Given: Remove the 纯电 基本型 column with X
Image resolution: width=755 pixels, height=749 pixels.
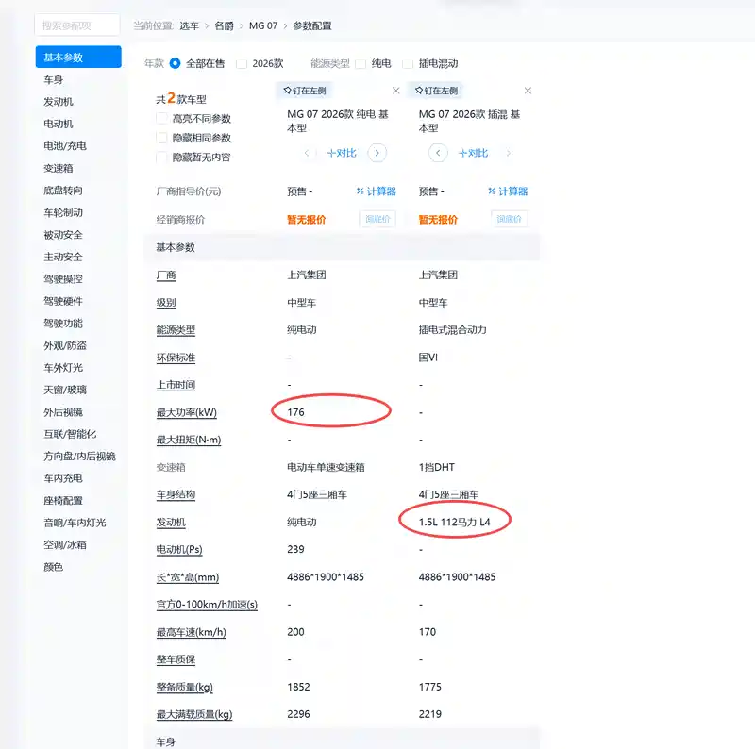Looking at the screenshot, I should (395, 91).
